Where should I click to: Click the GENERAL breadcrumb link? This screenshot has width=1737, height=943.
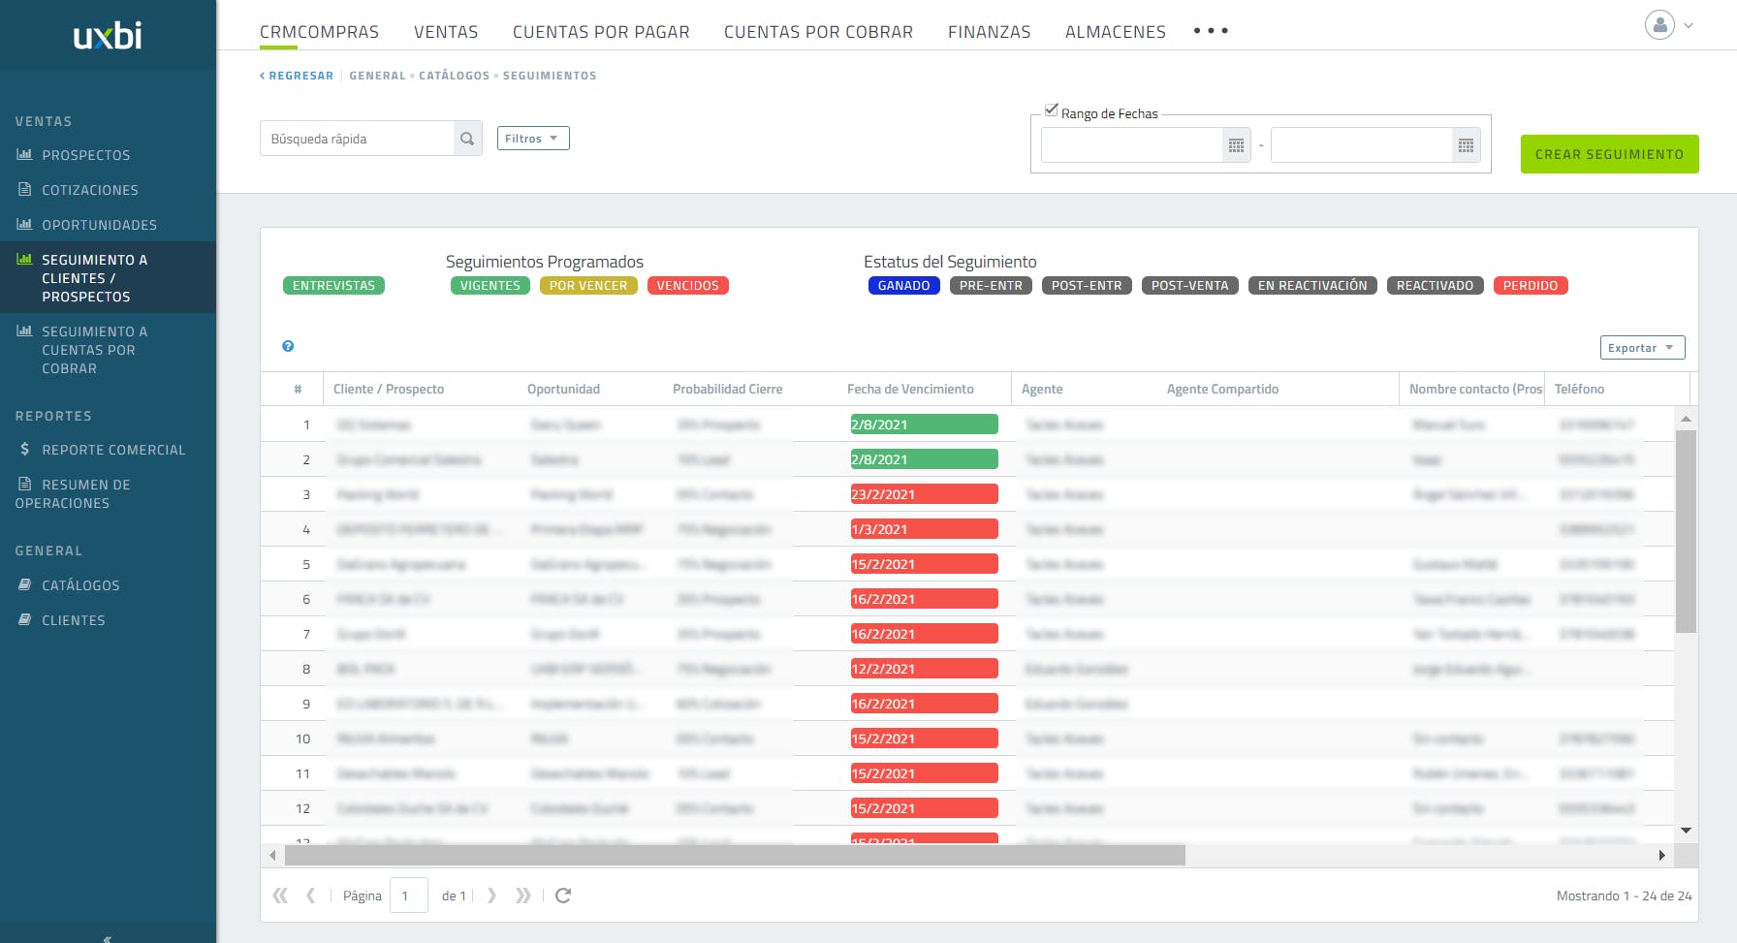coord(377,76)
